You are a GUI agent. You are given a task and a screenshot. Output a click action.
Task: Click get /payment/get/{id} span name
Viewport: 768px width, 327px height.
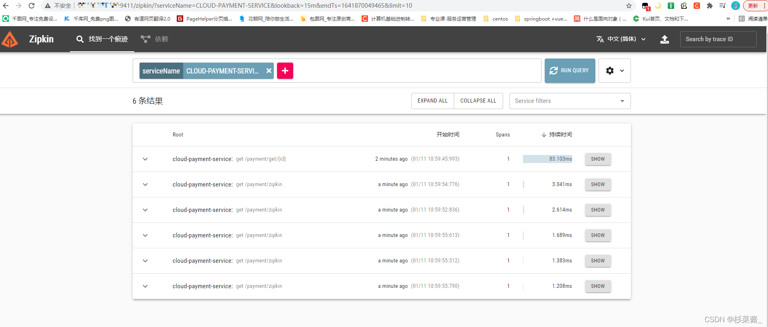point(261,159)
